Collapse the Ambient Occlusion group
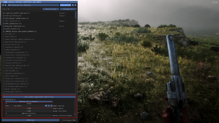219x123 pixels. click(x=6, y=113)
